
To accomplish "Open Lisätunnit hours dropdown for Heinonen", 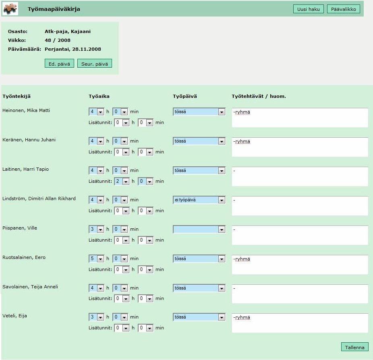I will [122, 122].
